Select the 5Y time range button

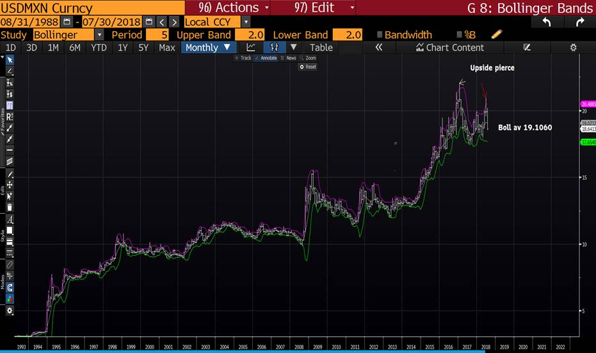[144, 47]
